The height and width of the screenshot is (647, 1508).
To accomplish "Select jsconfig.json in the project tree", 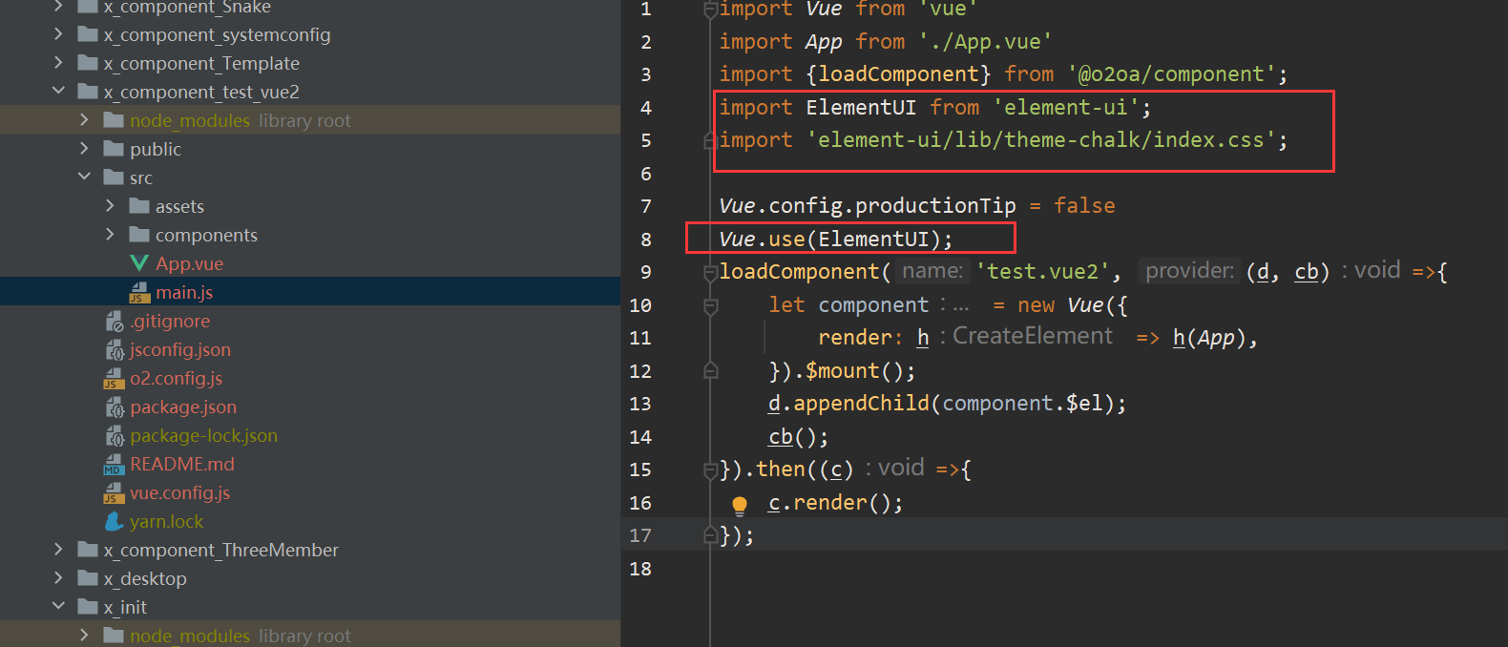I will pyautogui.click(x=179, y=349).
